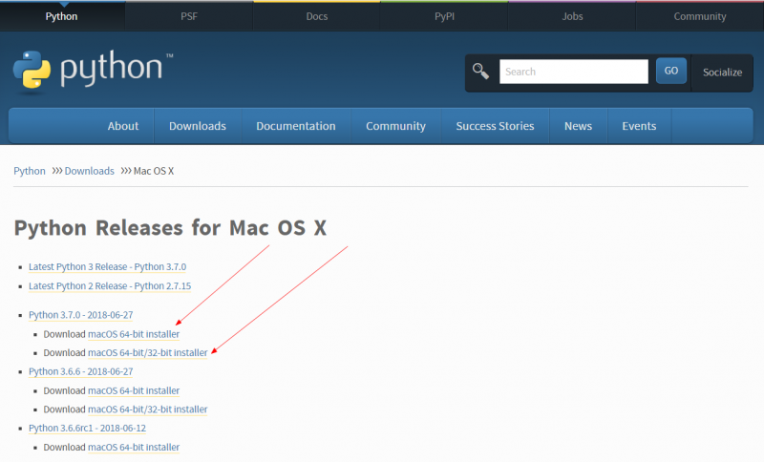Focus the Search input field
The height and width of the screenshot is (462, 764).
click(574, 72)
